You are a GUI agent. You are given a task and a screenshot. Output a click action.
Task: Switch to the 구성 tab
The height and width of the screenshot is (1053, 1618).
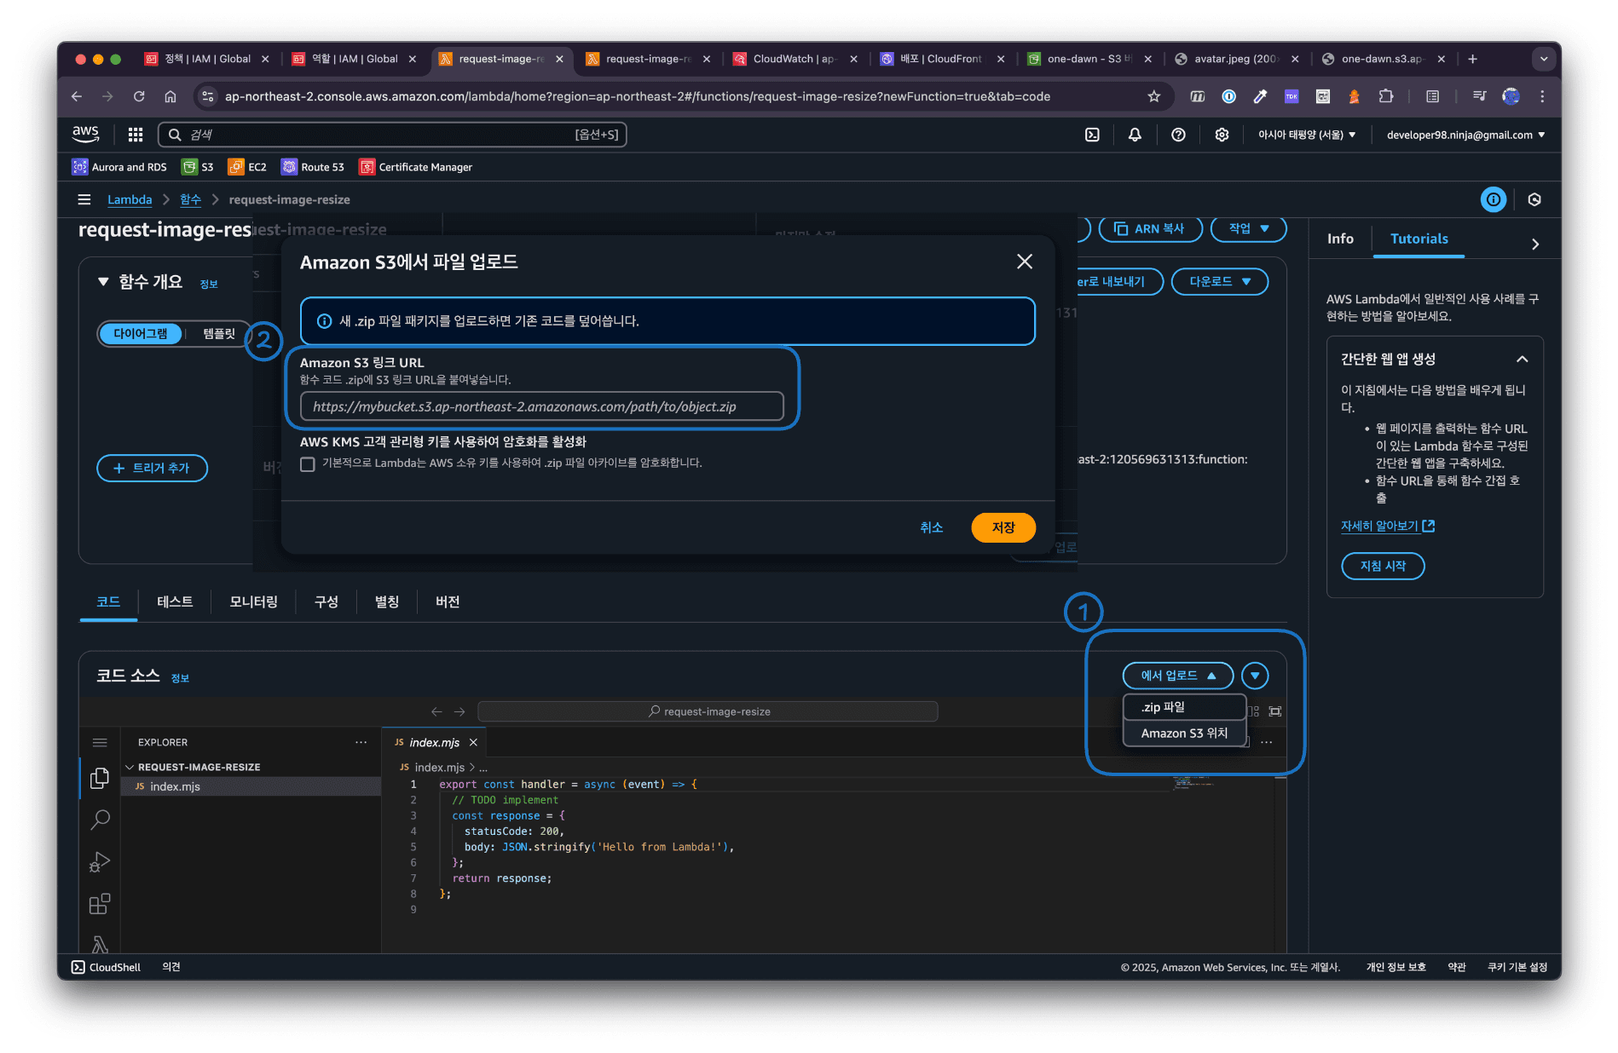tap(326, 601)
